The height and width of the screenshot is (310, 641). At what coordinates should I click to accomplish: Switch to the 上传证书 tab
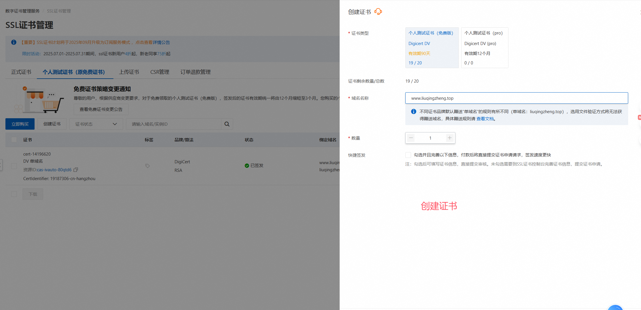(129, 72)
